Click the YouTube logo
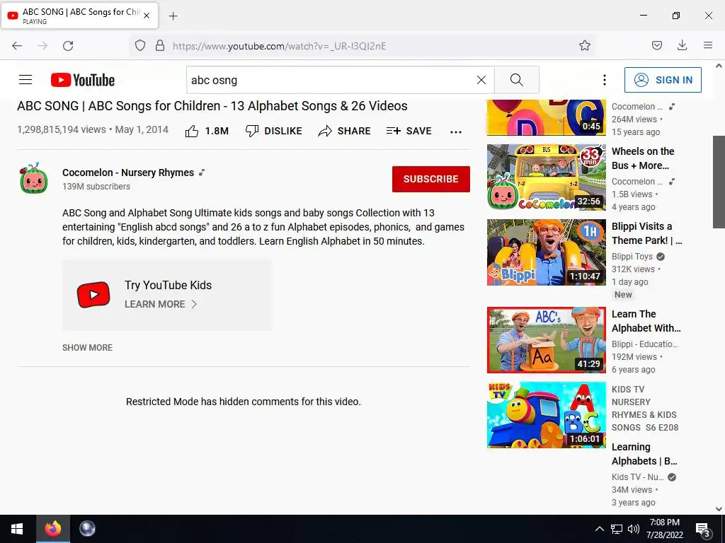The image size is (725, 543). pyautogui.click(x=83, y=80)
